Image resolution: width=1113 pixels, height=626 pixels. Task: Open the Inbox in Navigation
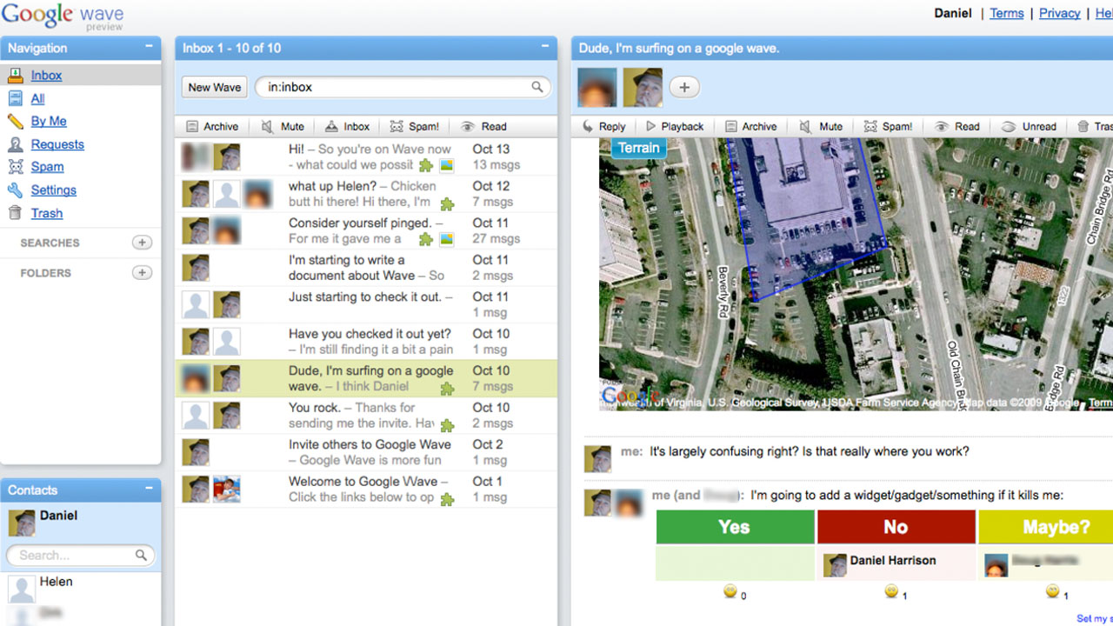coord(46,76)
